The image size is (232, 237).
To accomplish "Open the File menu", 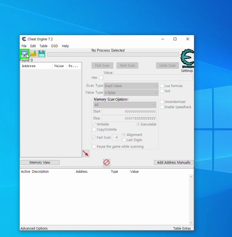I will pyautogui.click(x=24, y=46).
